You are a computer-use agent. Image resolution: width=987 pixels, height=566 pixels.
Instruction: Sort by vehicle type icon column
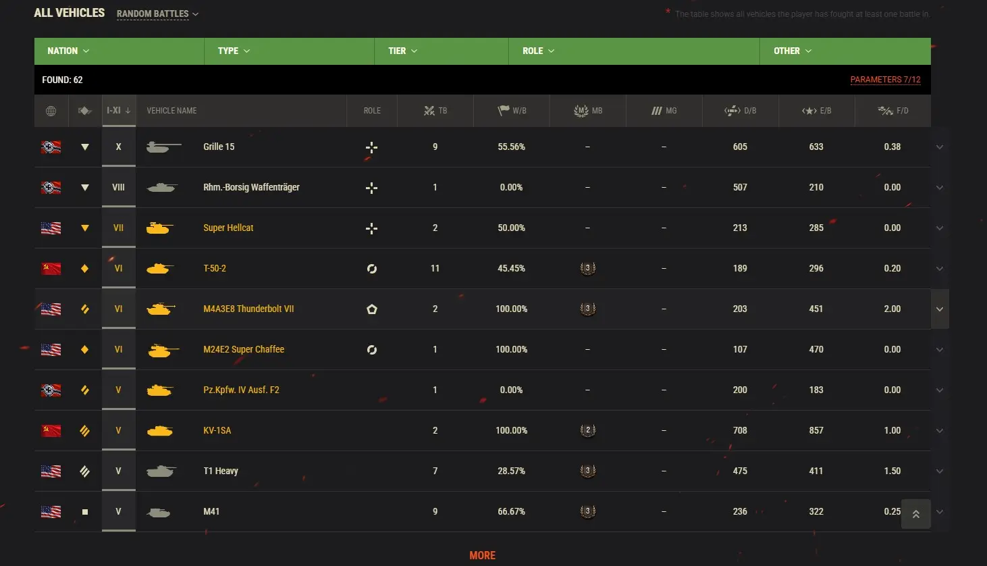coord(84,111)
